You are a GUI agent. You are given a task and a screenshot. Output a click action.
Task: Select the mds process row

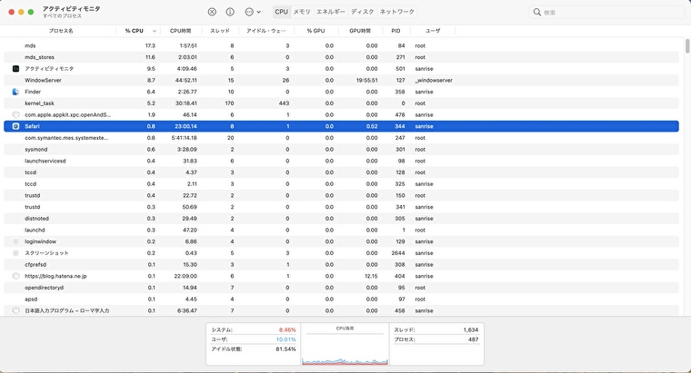(341, 45)
